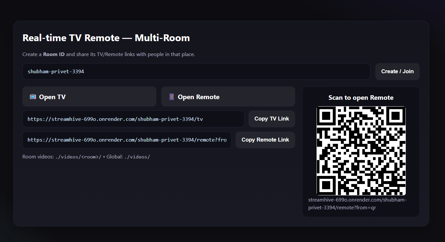Select the remote link URL field

(126, 140)
